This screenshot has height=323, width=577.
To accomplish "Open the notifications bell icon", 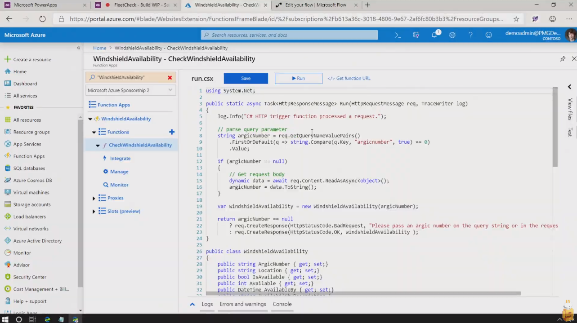I will tap(434, 35).
